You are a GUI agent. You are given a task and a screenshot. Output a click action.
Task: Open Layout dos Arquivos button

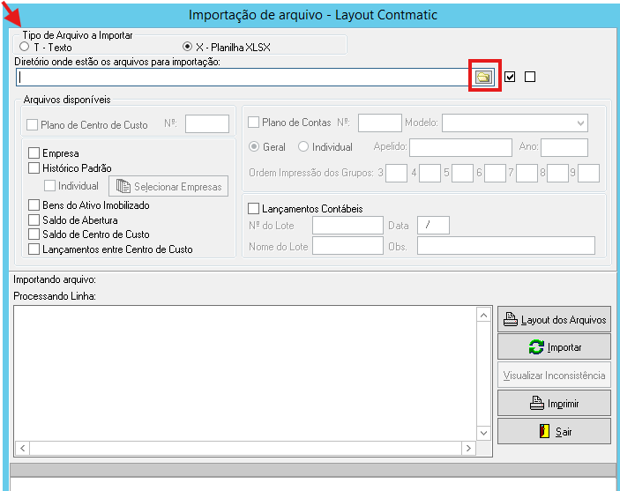point(554,319)
